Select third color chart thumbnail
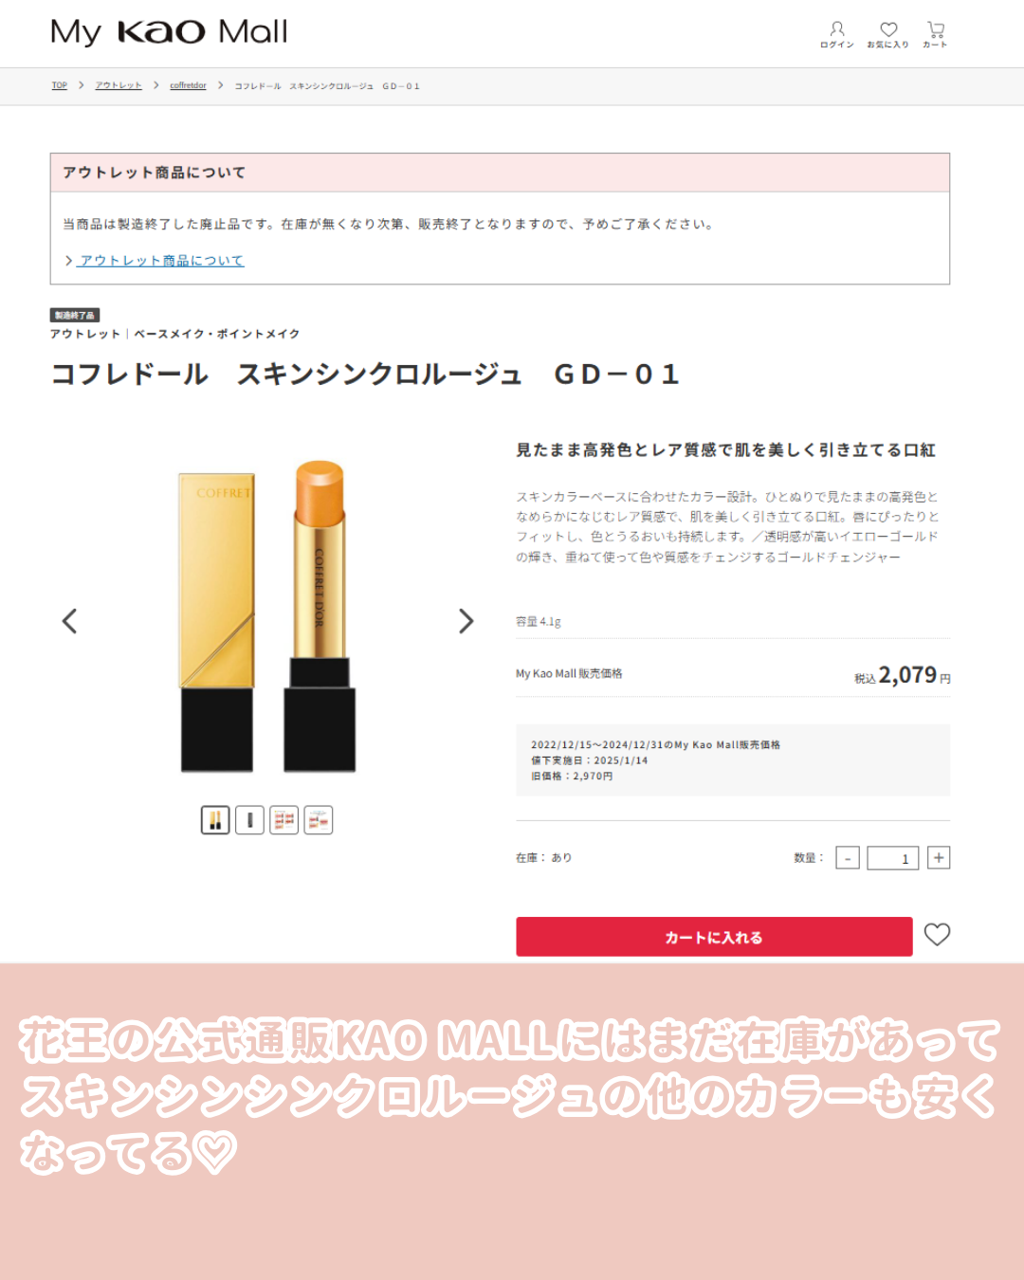This screenshot has width=1024, height=1280. tap(283, 820)
